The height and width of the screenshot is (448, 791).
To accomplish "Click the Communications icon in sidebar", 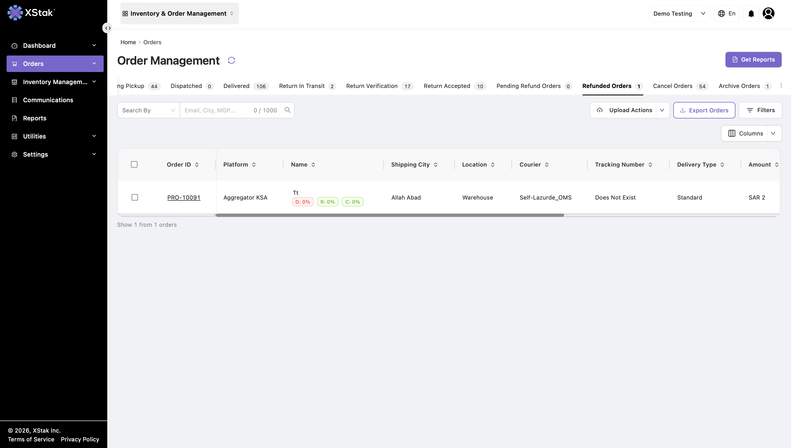I will point(15,100).
